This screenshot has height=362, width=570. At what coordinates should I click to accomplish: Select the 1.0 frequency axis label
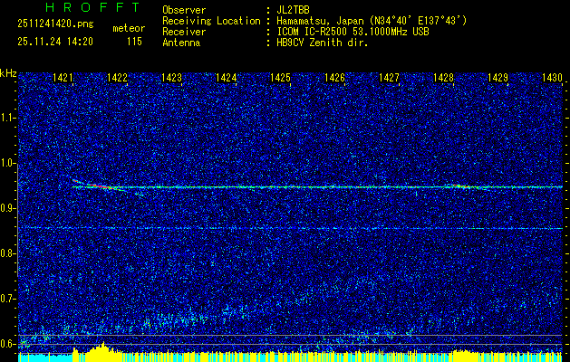click(8, 163)
